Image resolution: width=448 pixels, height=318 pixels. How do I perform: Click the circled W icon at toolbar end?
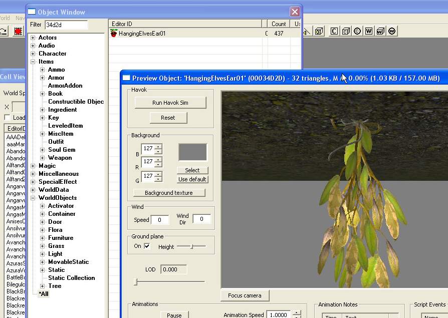coord(392,31)
